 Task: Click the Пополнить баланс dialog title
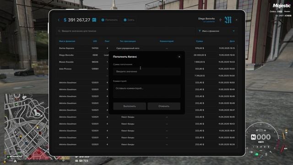point(125,57)
